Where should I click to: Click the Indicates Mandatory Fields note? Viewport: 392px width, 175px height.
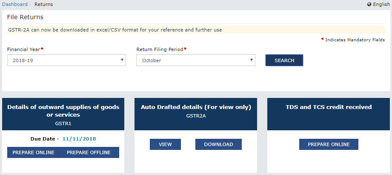(x=355, y=40)
